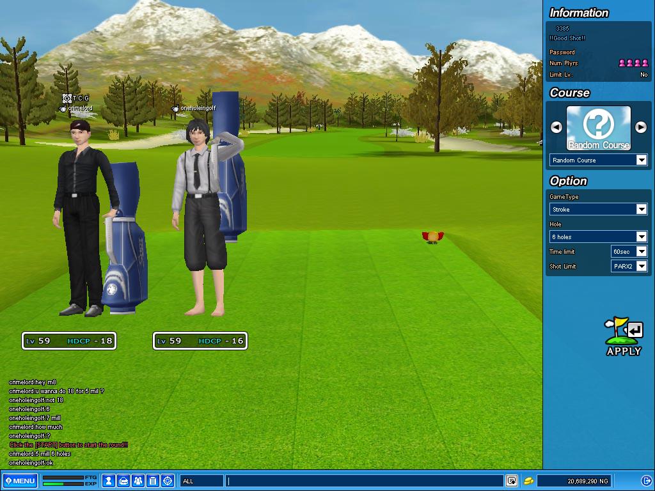655x491 pixels.
Task: Click the clipboard list icon
Action: coord(153,481)
